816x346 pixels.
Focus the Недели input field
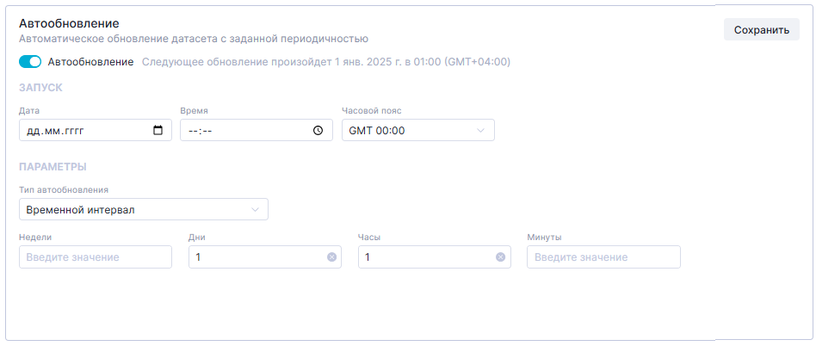[x=95, y=257]
